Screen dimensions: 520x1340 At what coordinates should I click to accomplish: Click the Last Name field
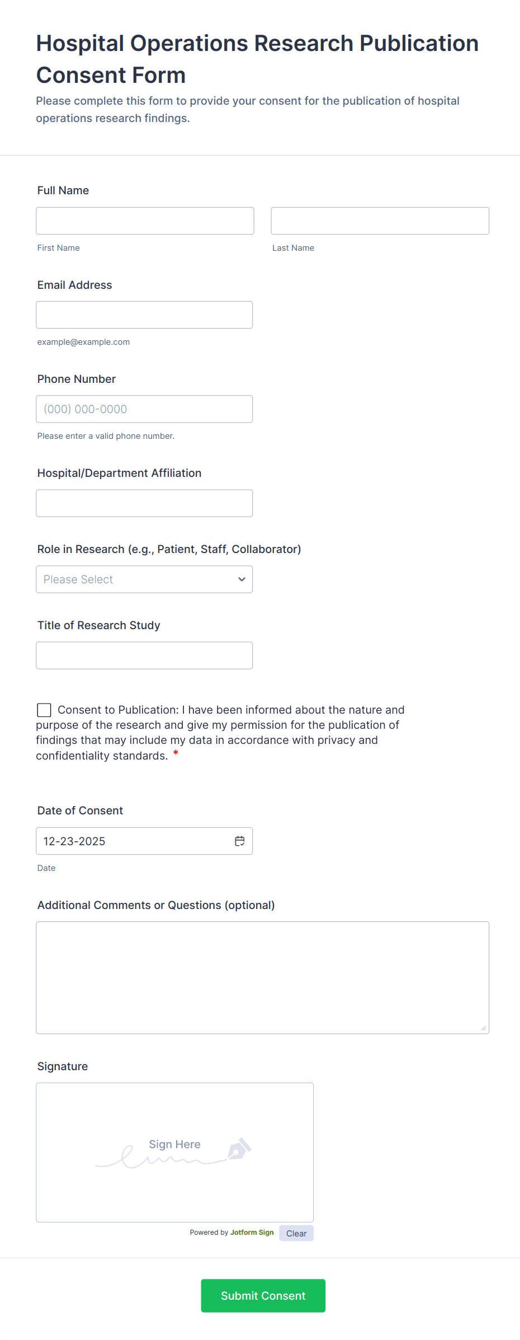point(380,221)
